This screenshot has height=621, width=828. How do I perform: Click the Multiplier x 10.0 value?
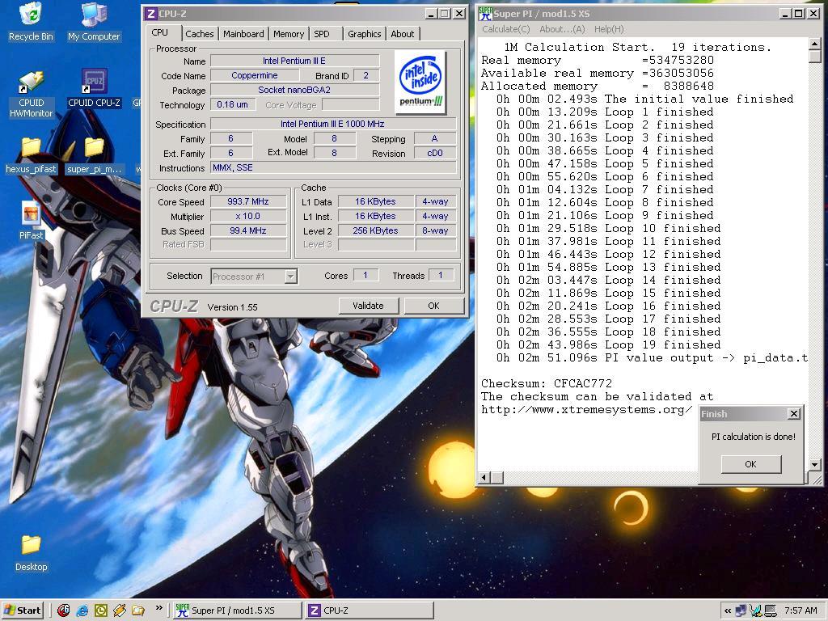coord(248,216)
